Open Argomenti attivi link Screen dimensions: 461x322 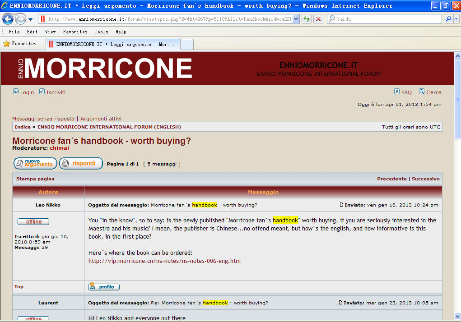101,119
